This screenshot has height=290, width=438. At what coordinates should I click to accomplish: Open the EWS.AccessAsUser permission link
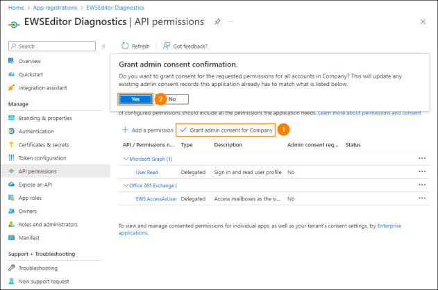[x=156, y=198]
